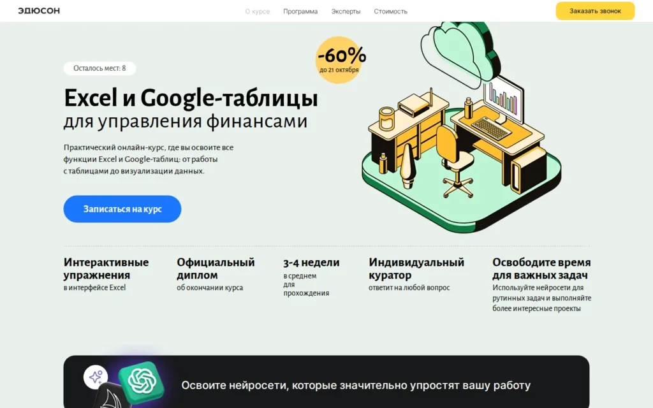The height and width of the screenshot is (408, 653).
Task: Click the в интерфейсе Excel text
Action: (94, 288)
